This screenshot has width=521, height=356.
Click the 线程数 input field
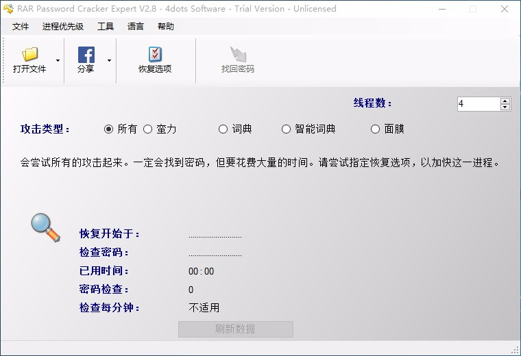[478, 104]
